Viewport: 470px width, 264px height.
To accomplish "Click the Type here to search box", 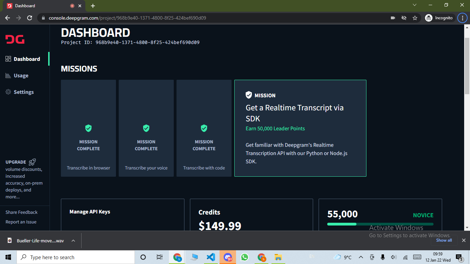I will click(x=76, y=257).
